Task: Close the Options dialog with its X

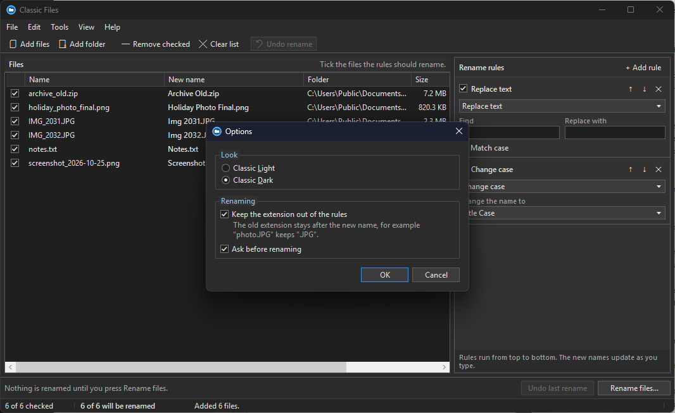Action: (x=459, y=131)
